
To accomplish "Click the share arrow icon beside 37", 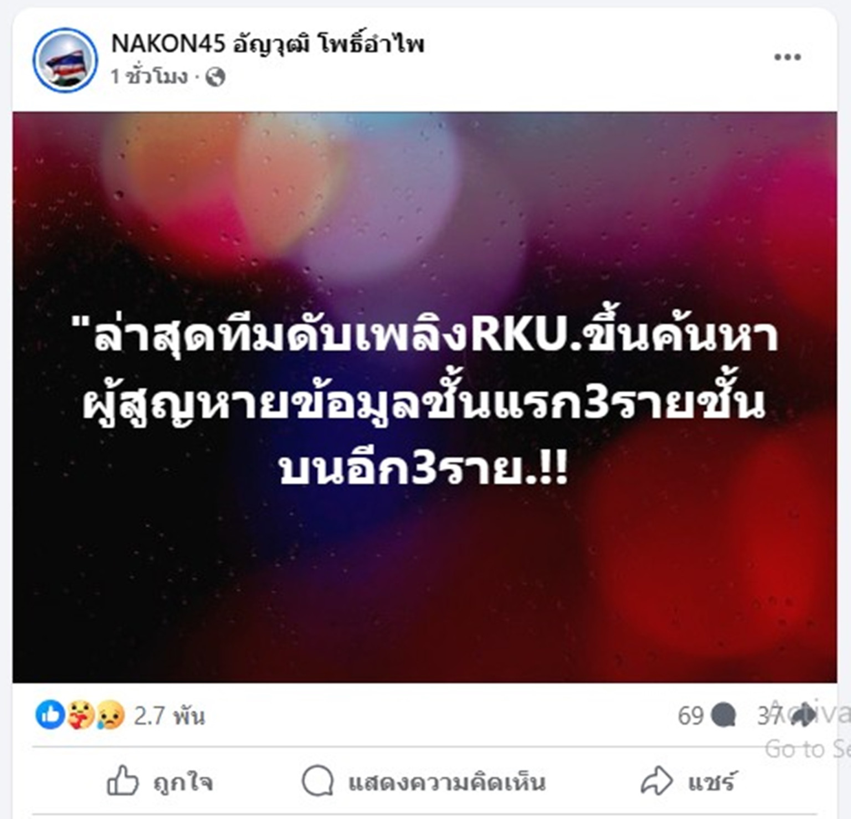I will pyautogui.click(x=803, y=715).
